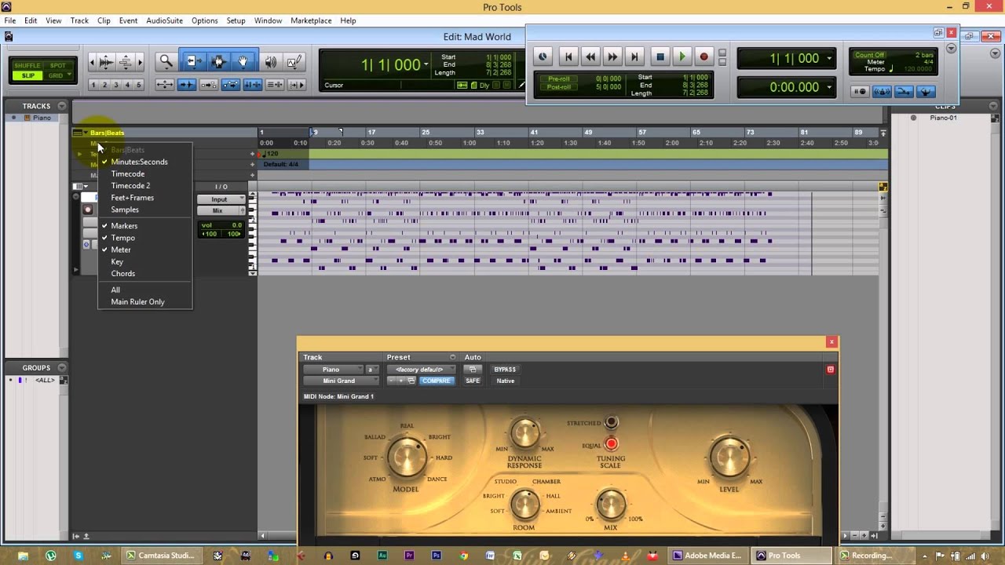Viewport: 1005px width, 565px height.
Task: Click Fast Forward in the Transport window
Action: (x=612, y=56)
